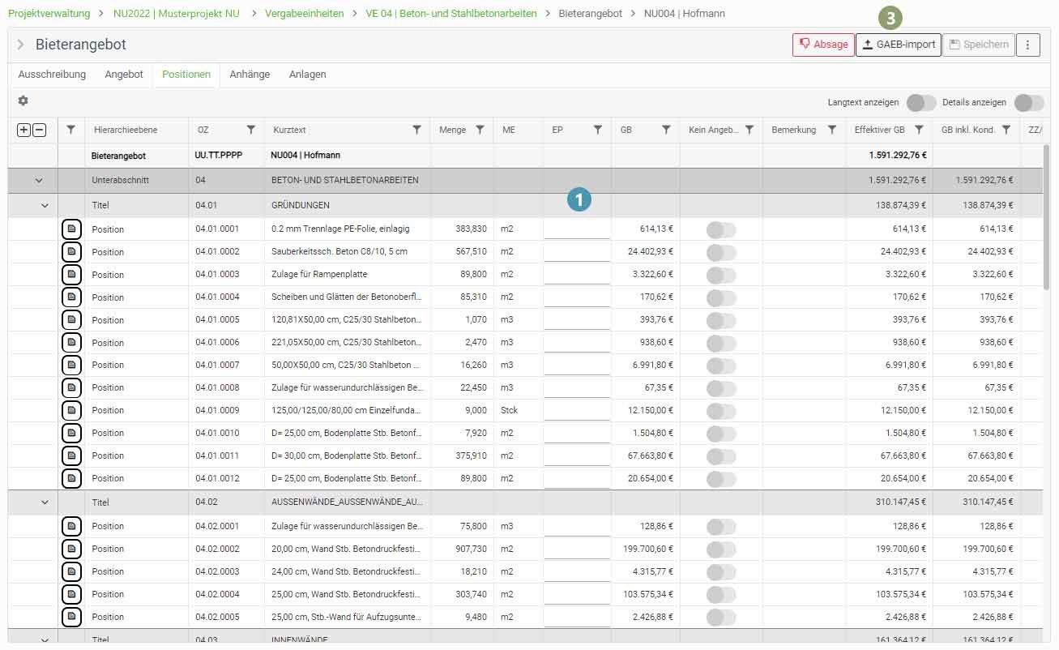Switch to the Anhänge tab

point(250,75)
